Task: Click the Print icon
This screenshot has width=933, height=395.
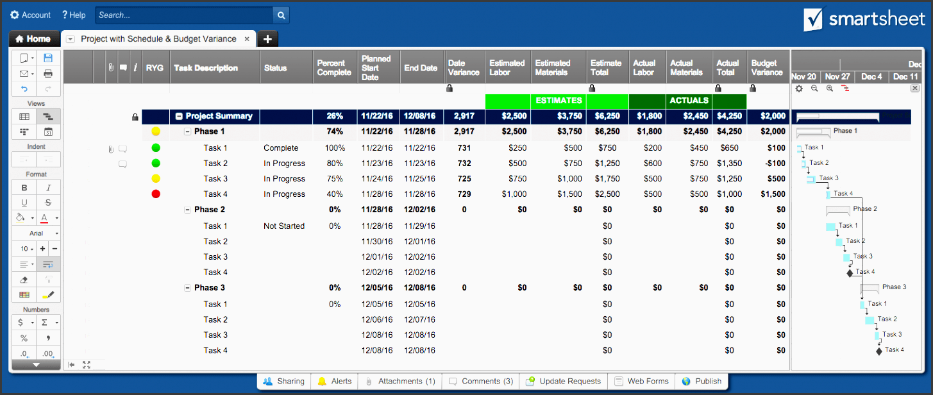Action: click(x=48, y=74)
